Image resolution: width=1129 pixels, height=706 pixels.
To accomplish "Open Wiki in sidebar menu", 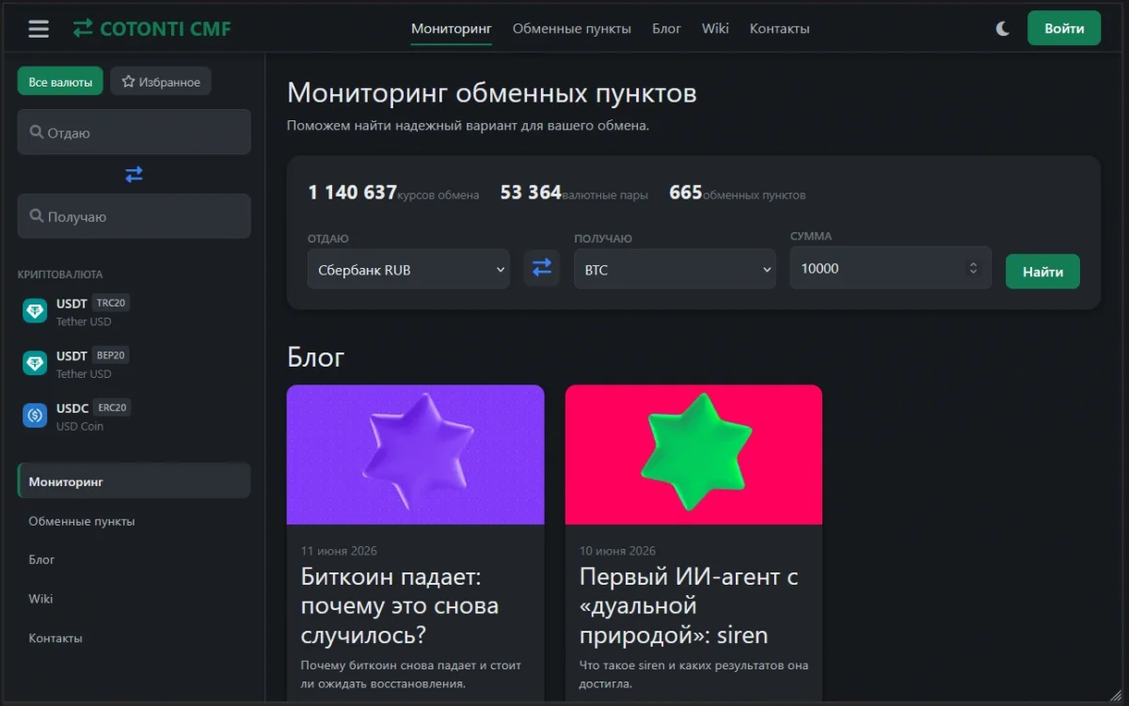I will (134, 599).
